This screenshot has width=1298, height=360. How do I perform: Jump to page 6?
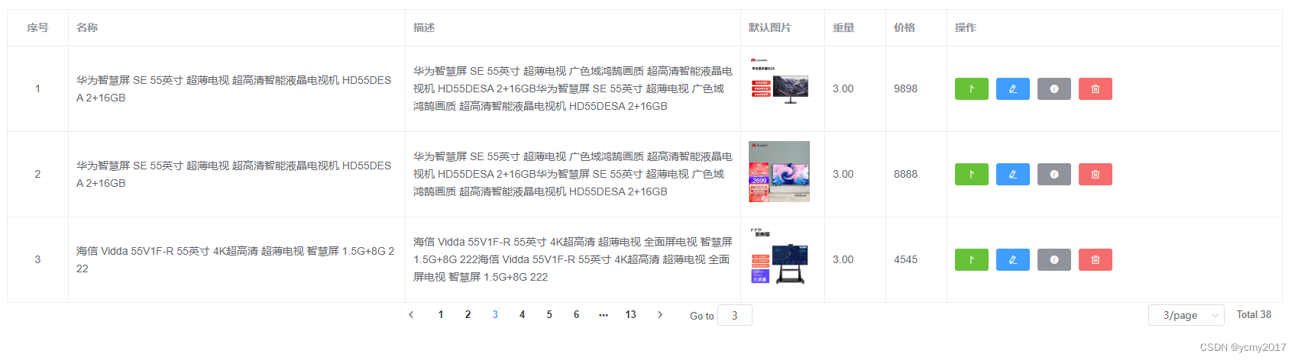pyautogui.click(x=576, y=315)
